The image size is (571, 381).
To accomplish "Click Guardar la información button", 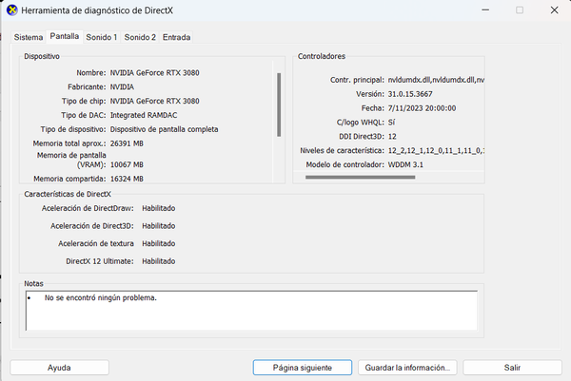I will [x=409, y=367].
